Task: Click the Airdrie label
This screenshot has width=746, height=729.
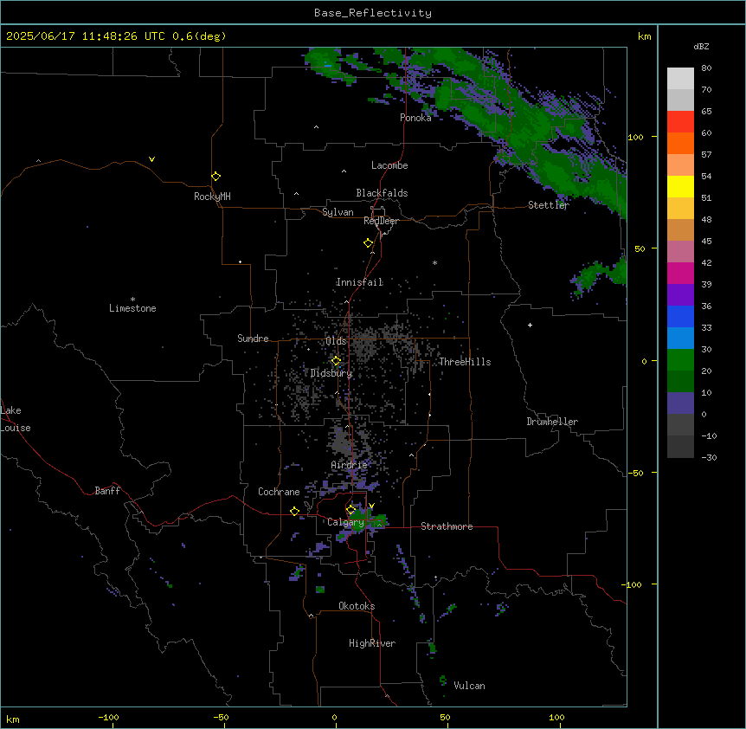Action: pyautogui.click(x=350, y=465)
